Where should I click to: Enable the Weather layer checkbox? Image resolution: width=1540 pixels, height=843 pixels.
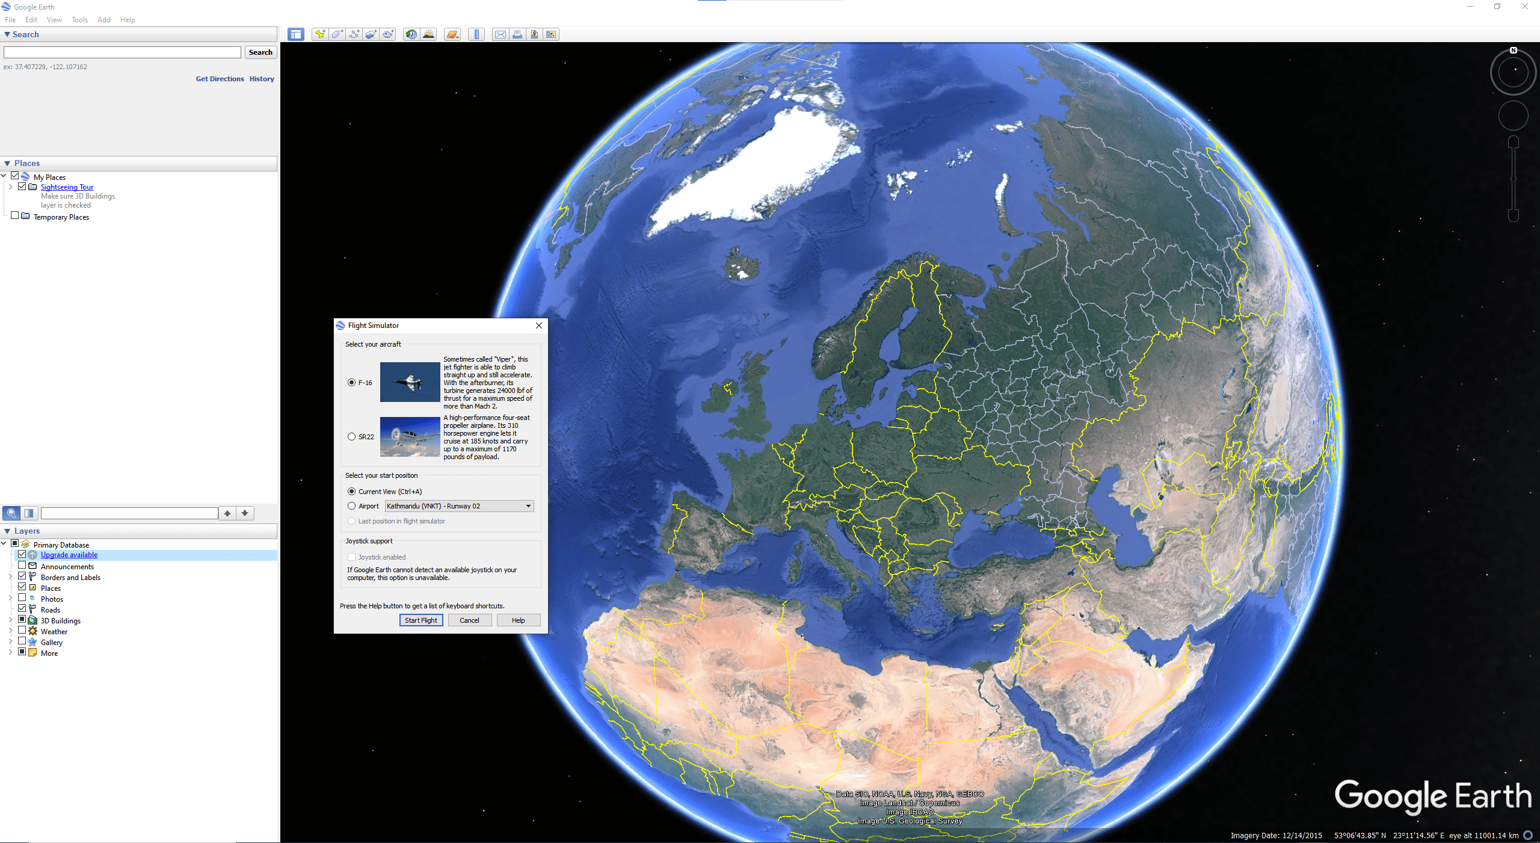22,631
